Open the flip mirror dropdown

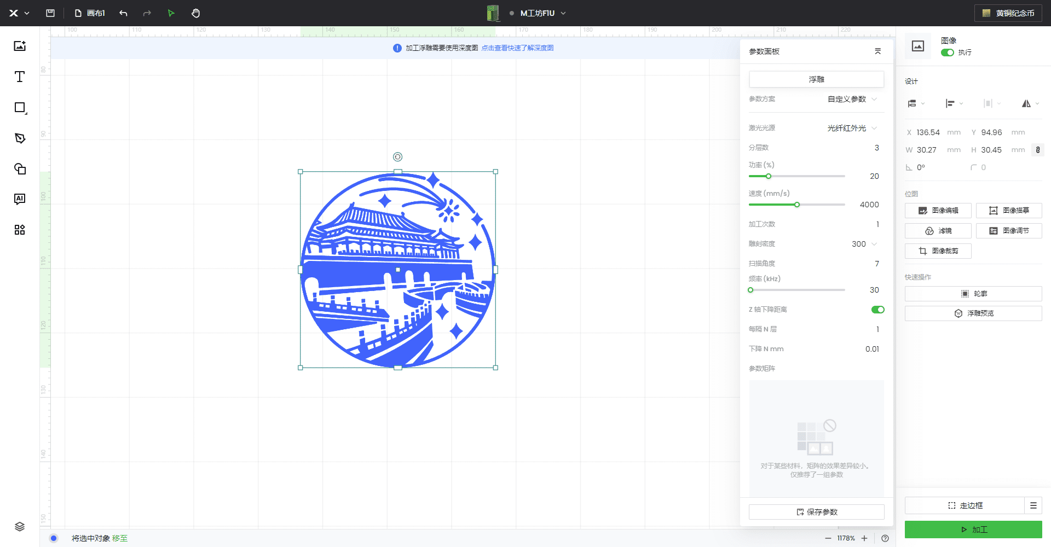1030,103
